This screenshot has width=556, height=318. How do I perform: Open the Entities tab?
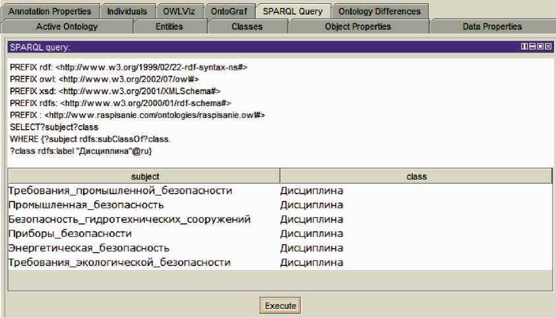[x=170, y=26]
